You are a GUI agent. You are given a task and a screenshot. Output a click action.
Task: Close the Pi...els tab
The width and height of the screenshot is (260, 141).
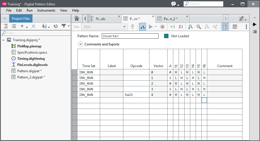119,16
